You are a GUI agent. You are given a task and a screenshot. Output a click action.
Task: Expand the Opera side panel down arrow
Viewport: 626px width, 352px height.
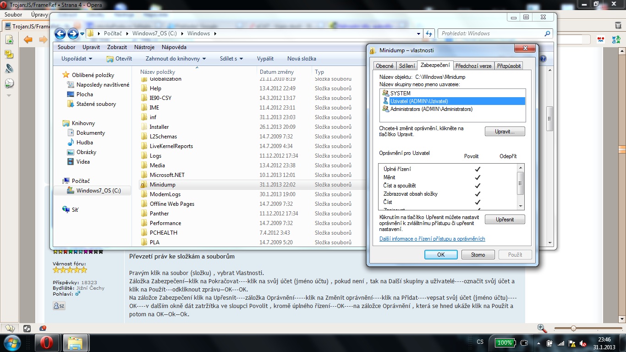(x=9, y=96)
